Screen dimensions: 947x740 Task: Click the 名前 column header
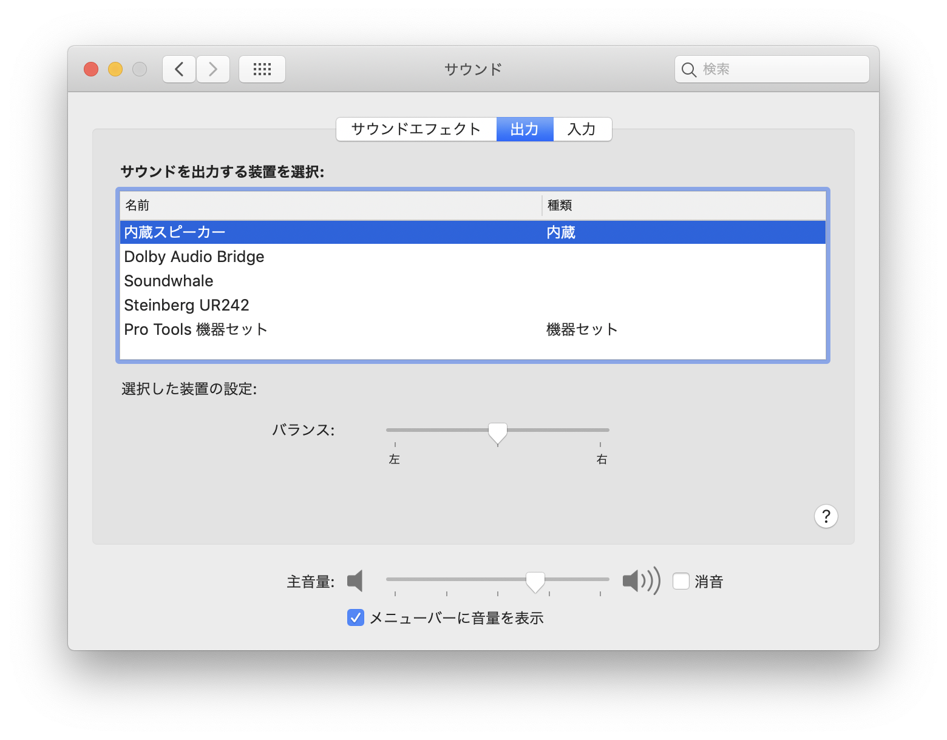[x=331, y=206]
